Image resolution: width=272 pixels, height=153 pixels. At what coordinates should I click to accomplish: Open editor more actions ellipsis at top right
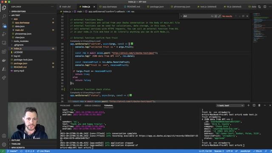270,7
